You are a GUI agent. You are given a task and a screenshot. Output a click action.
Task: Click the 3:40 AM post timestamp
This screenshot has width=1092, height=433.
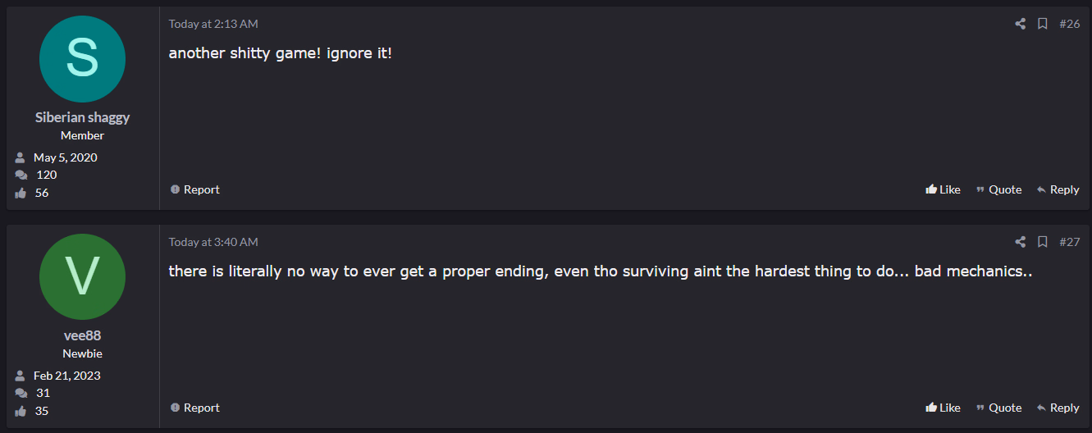point(213,242)
